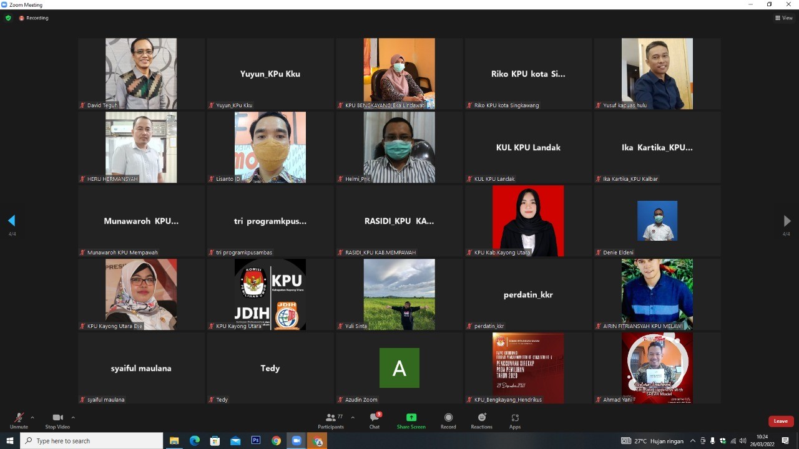This screenshot has width=799, height=449.
Task: Select David Teguh's video tile
Action: click(141, 74)
